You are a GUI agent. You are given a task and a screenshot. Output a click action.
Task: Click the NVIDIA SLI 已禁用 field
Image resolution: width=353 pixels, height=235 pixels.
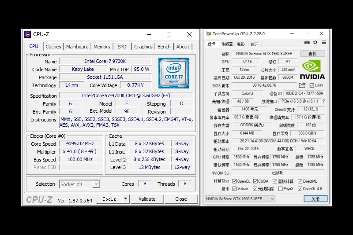coord(278,173)
